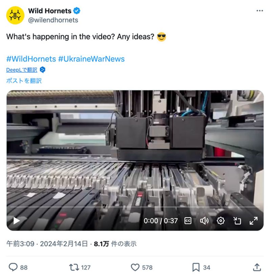Translate the post with the blue link
271x277 pixels.
tap(24, 81)
